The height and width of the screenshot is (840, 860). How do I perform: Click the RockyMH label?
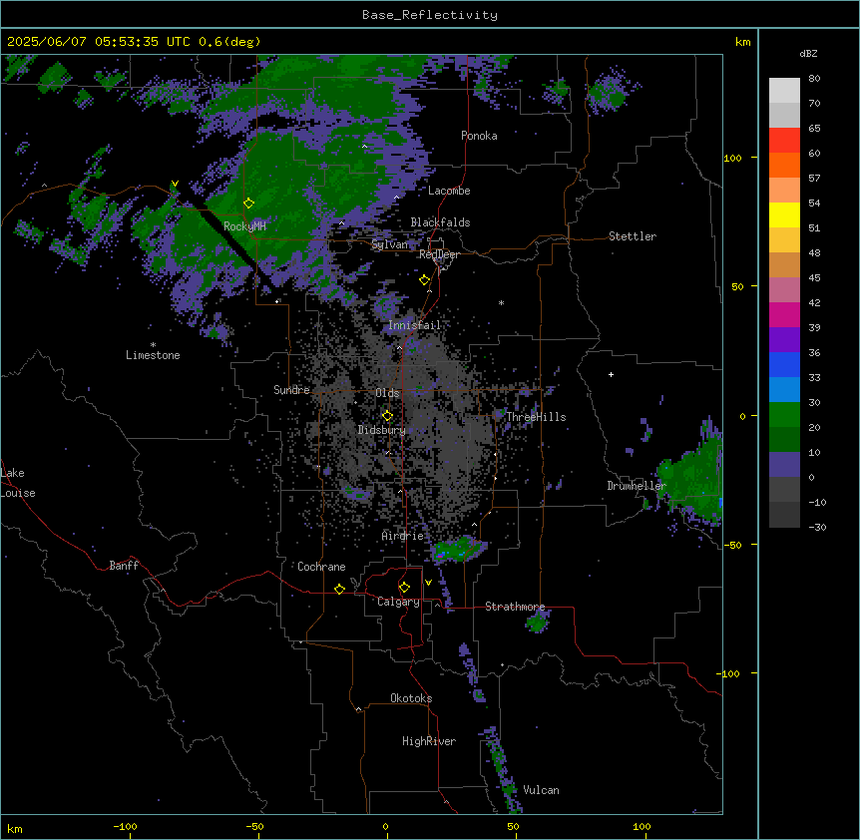tap(244, 225)
